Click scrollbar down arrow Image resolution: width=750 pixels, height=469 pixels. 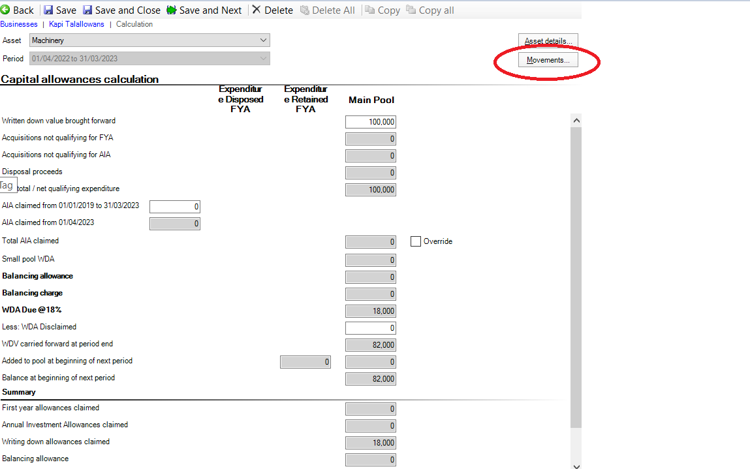point(576,466)
